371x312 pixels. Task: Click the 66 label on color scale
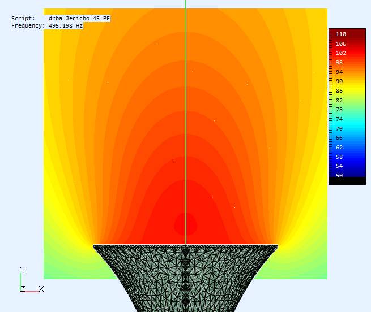339,138
